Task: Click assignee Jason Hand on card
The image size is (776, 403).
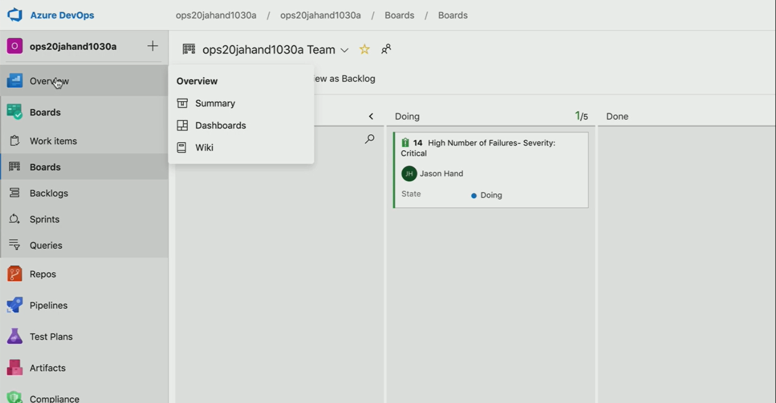Action: (x=441, y=173)
